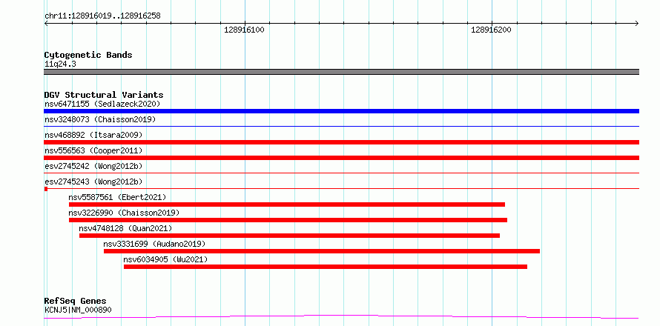The image size is (660, 326).
Task: Click the red nsv6034905 variant bar
Action: tap(326, 267)
